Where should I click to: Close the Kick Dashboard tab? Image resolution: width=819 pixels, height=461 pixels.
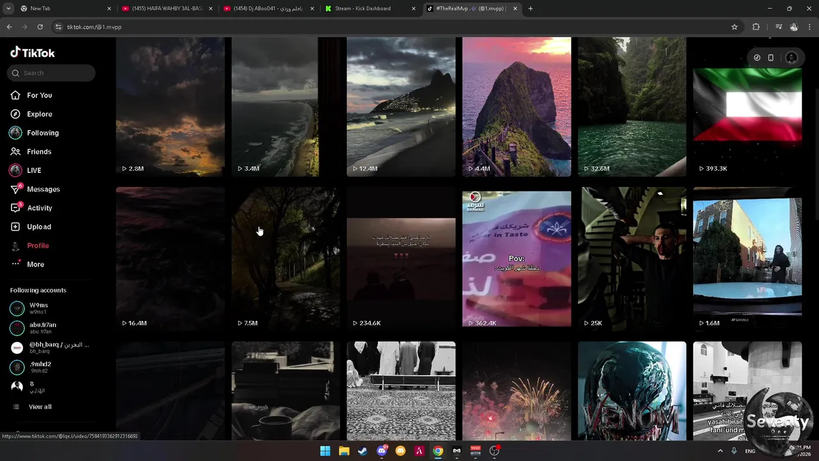coord(413,8)
